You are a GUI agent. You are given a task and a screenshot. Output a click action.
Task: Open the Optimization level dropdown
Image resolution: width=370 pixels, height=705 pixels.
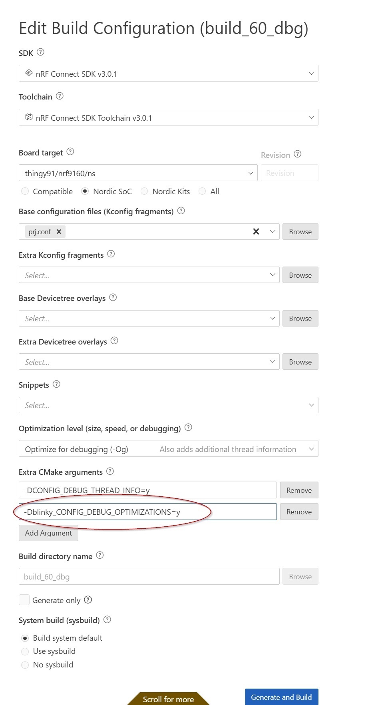[168, 449]
